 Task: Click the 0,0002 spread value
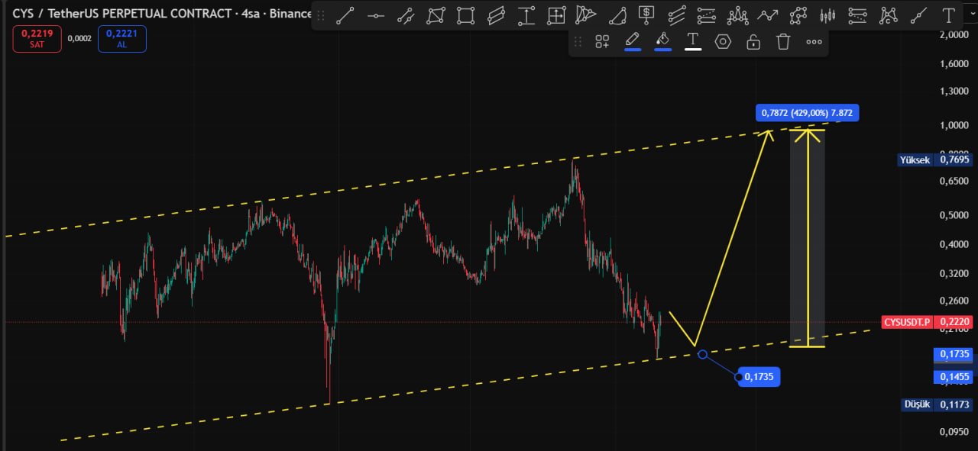point(79,38)
